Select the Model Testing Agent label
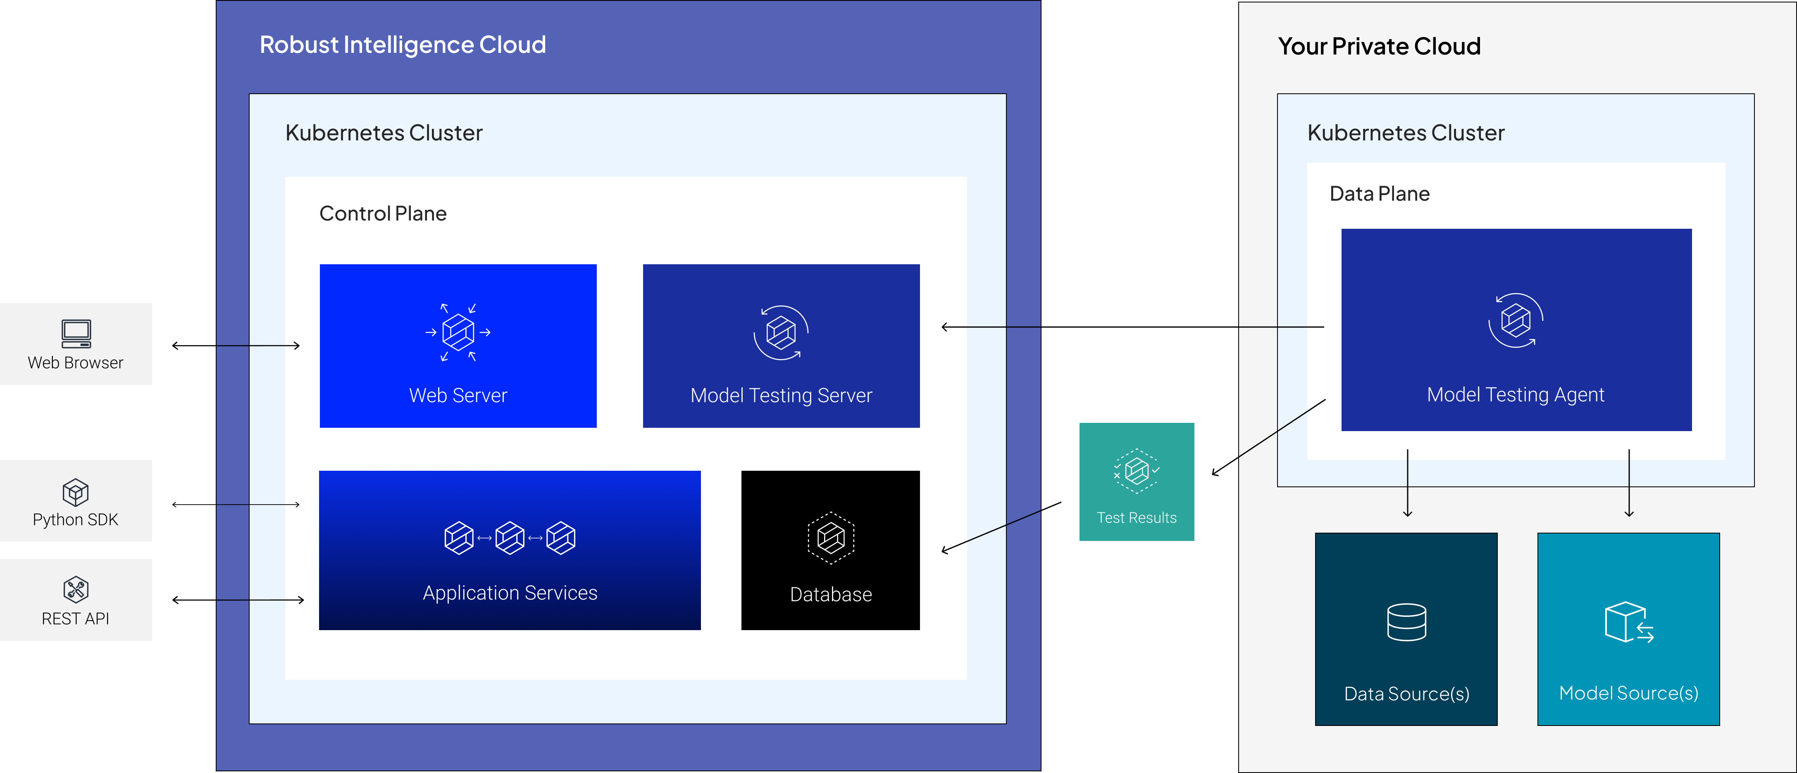The height and width of the screenshot is (773, 1797). pyautogui.click(x=1516, y=394)
